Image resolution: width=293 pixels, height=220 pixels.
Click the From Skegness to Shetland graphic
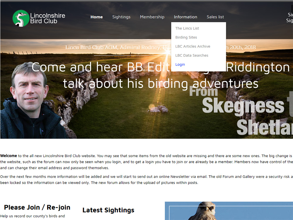241,111
